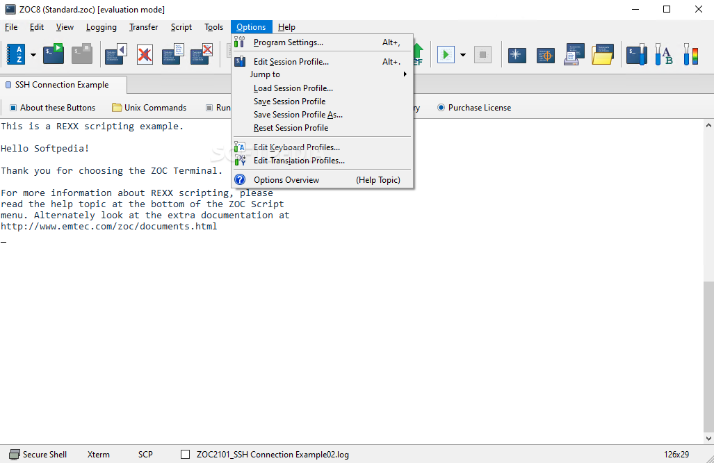Click the emtec documents URL in terminal
The image size is (714, 463).
point(109,226)
